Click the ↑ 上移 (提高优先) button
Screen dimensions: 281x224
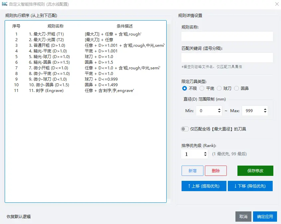point(204,186)
